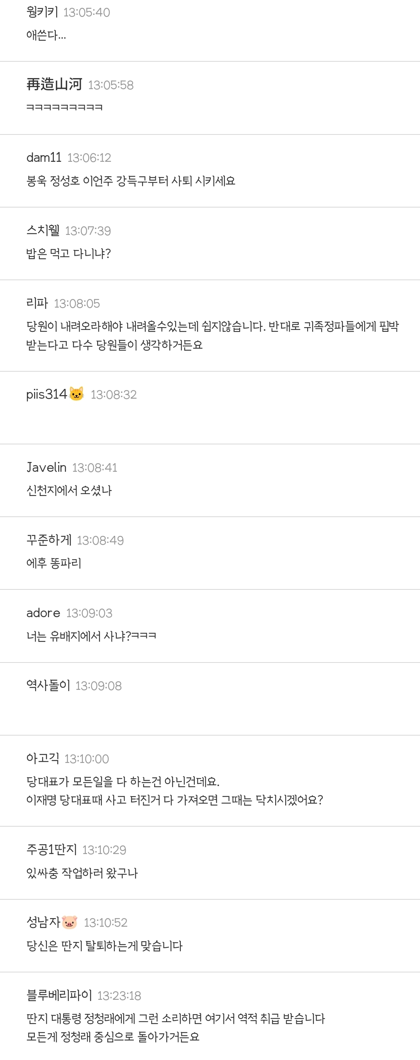Open 아고긱 commenter profile
The height and width of the screenshot is (1060, 420).
coord(43,758)
